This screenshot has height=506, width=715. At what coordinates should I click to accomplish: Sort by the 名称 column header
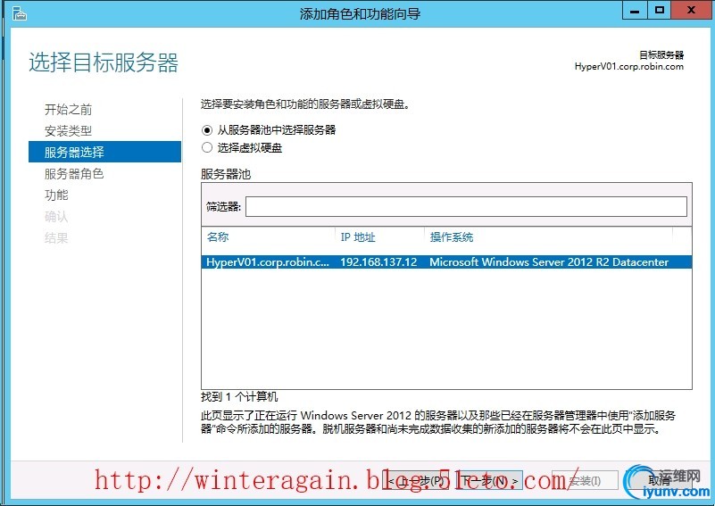point(218,237)
